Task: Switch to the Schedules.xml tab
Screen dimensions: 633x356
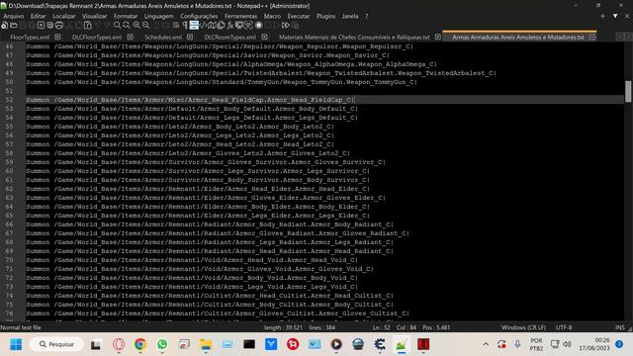Action: click(163, 37)
